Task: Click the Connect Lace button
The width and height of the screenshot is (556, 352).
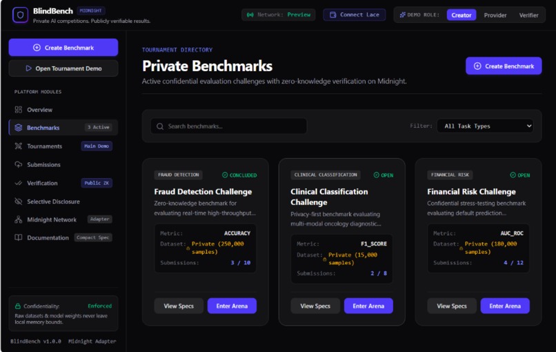Action: (x=355, y=15)
